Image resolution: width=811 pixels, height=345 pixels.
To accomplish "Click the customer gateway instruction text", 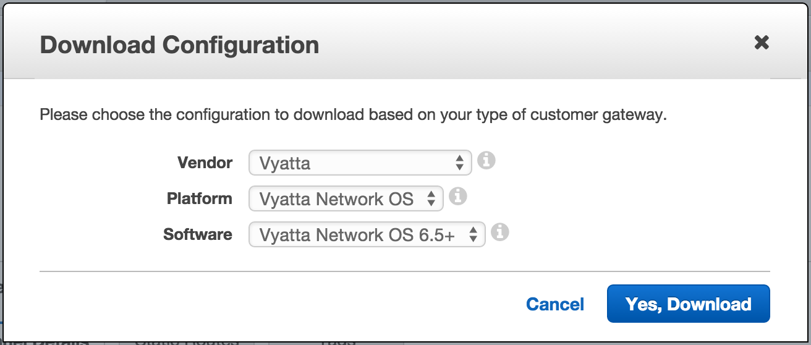I will click(353, 115).
